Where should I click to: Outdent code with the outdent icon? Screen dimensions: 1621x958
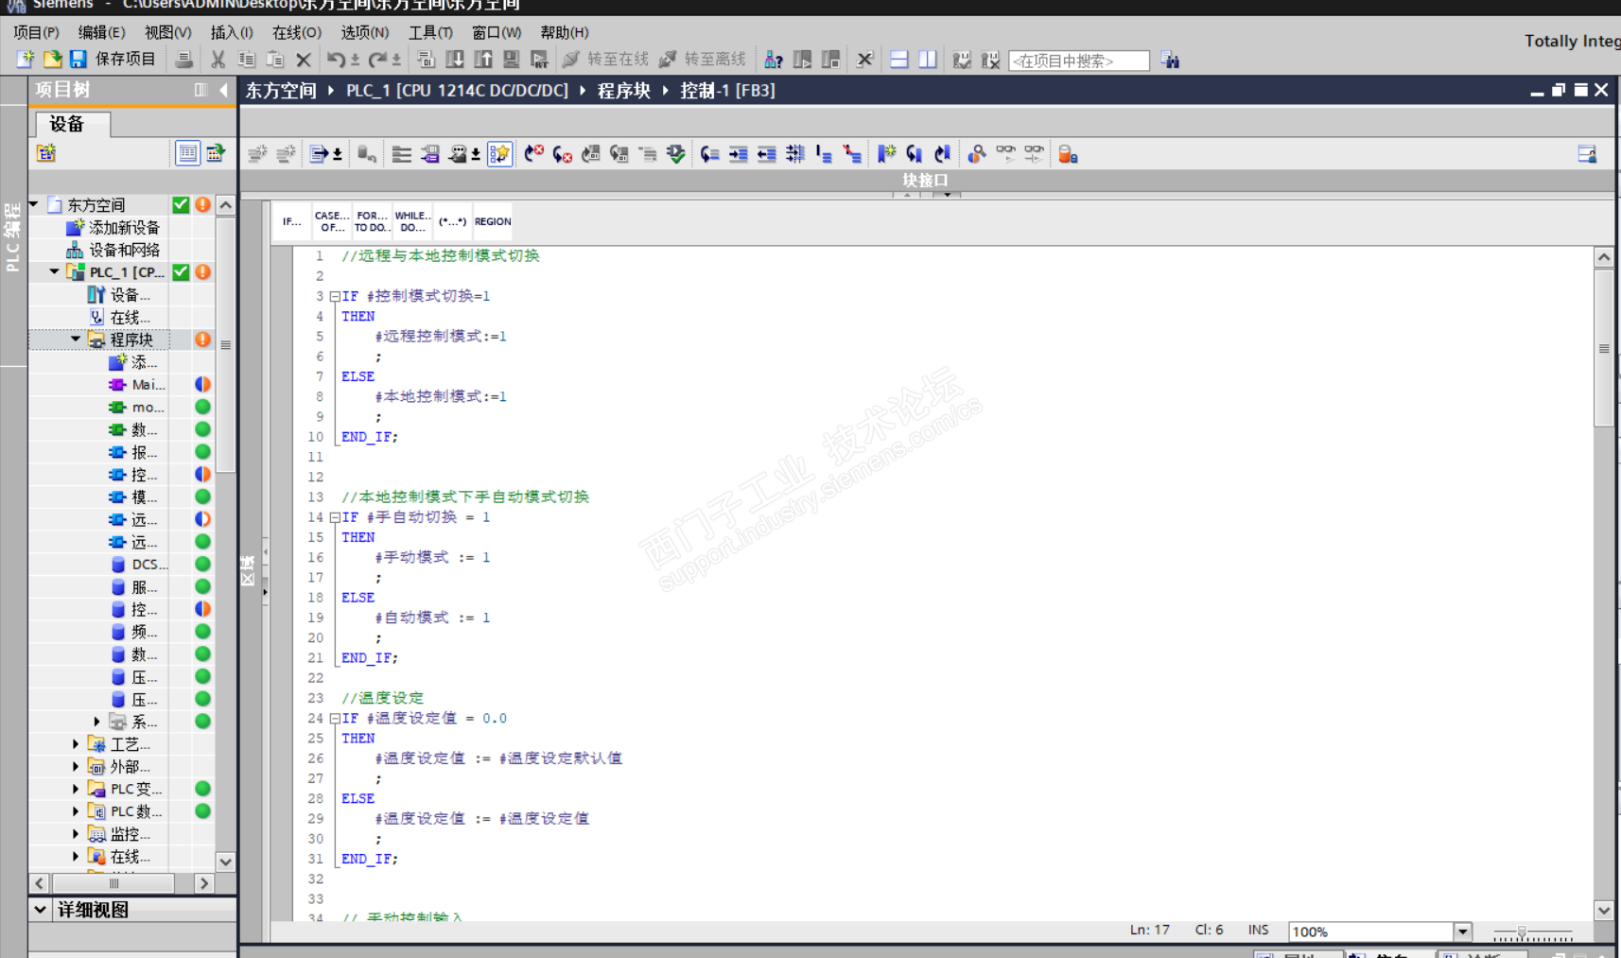[x=767, y=154]
